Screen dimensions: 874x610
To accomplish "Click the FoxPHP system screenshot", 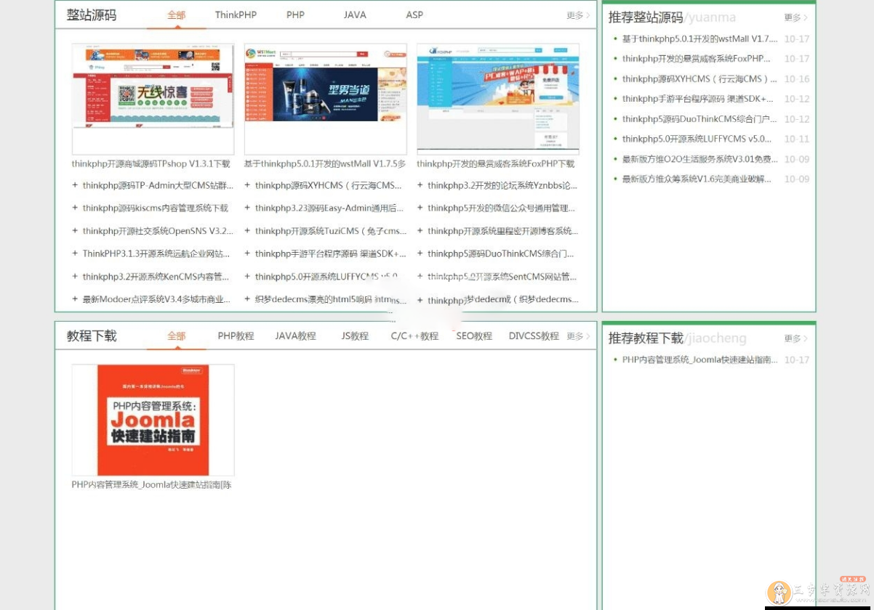I will point(497,99).
